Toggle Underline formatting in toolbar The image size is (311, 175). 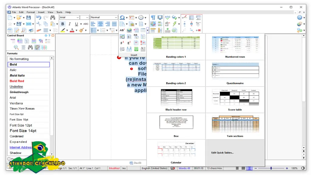click(x=76, y=24)
